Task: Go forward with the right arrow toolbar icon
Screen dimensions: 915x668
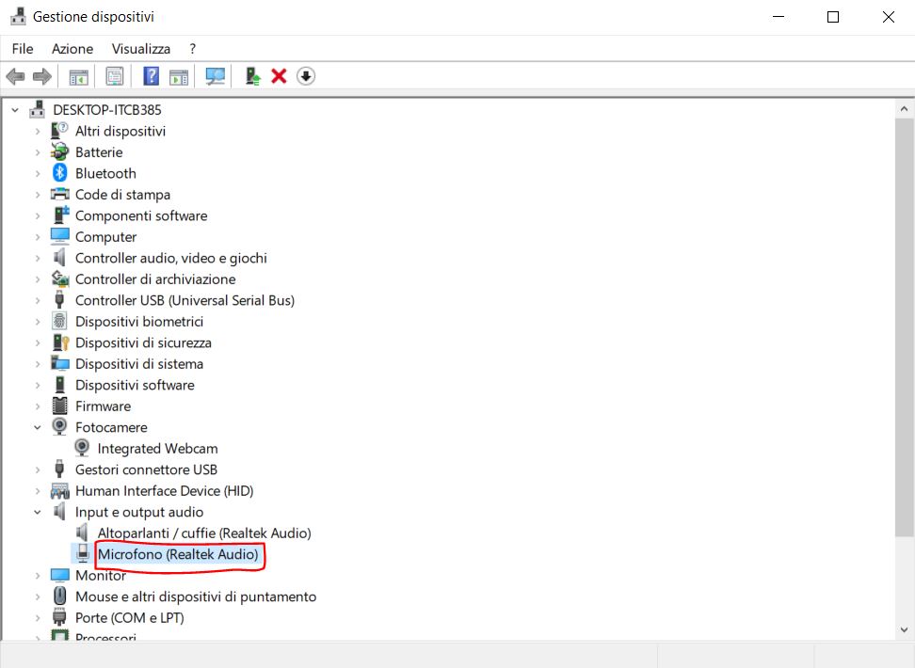Action: click(42, 76)
